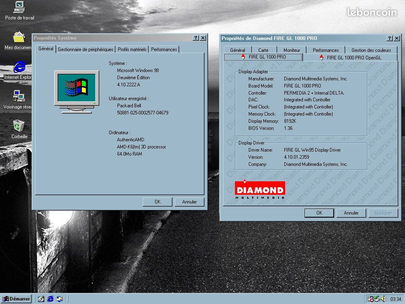Switch to the Gestionnaire de périphériques tab
This screenshot has height=304, width=405.
[x=85, y=49]
